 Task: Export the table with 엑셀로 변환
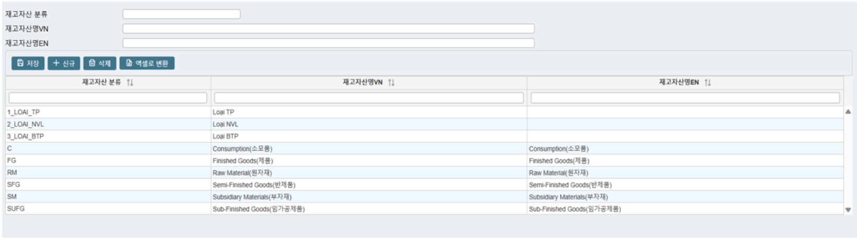147,63
